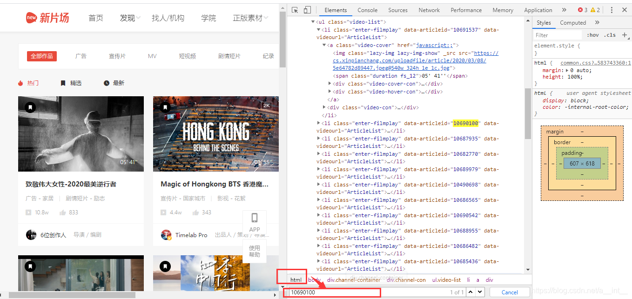Click the DevTools search field containing 10690100
This screenshot has height=299, width=632.
(x=377, y=292)
